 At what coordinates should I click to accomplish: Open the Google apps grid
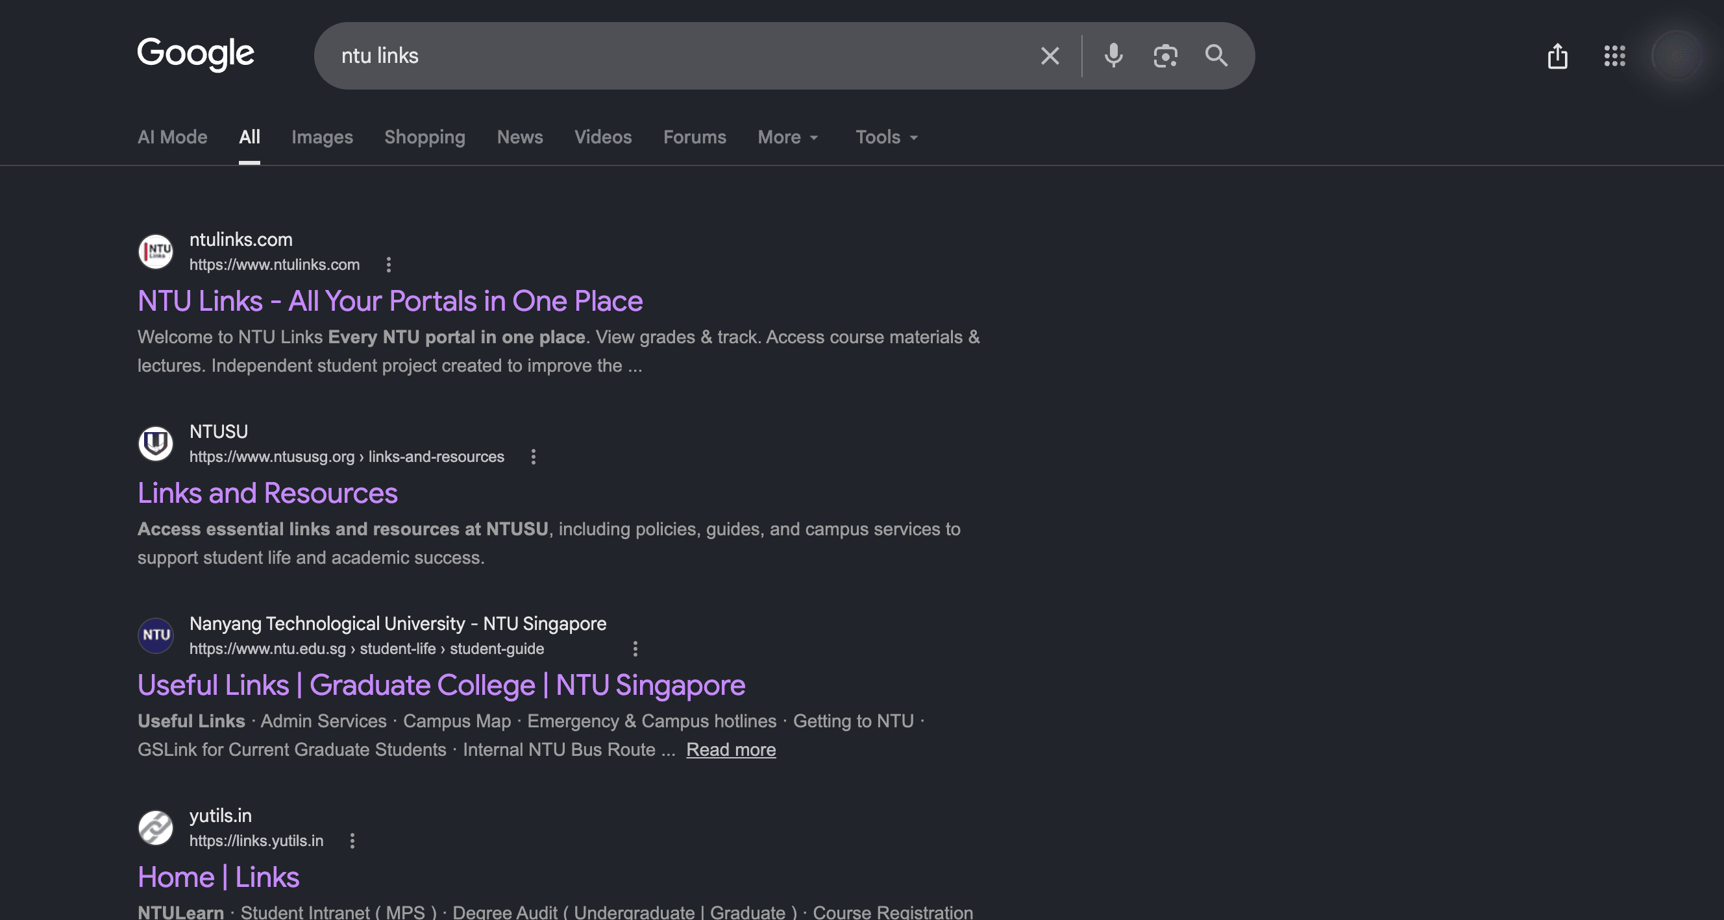[x=1614, y=56]
